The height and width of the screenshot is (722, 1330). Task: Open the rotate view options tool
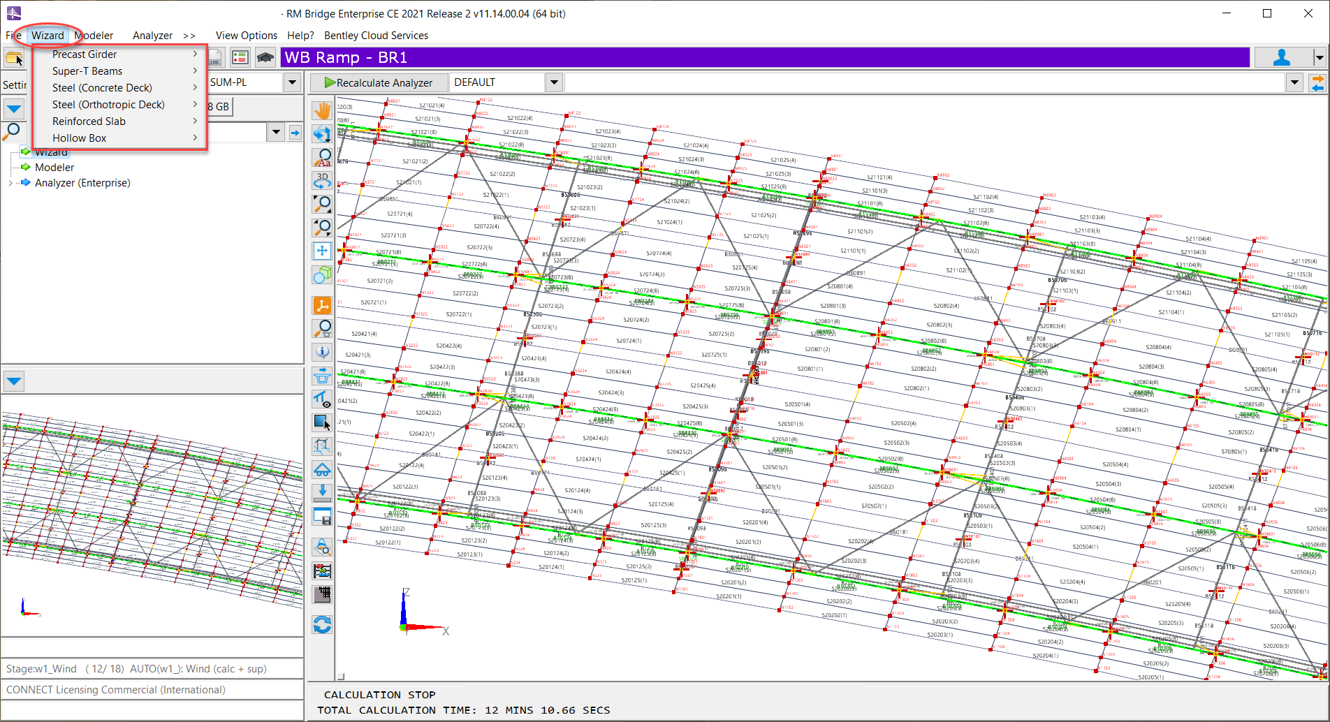pos(322,134)
